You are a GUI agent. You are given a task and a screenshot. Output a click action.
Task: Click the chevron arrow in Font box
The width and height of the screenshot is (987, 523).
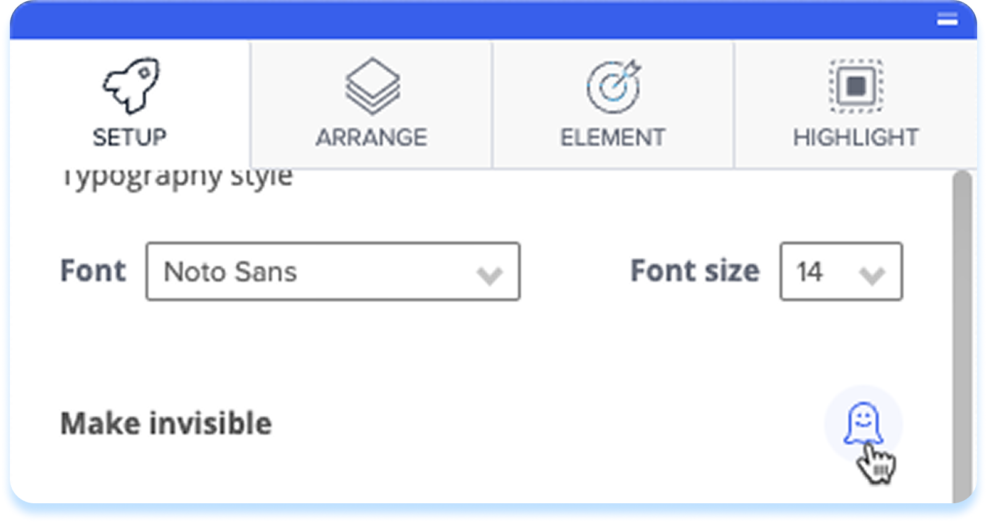490,274
